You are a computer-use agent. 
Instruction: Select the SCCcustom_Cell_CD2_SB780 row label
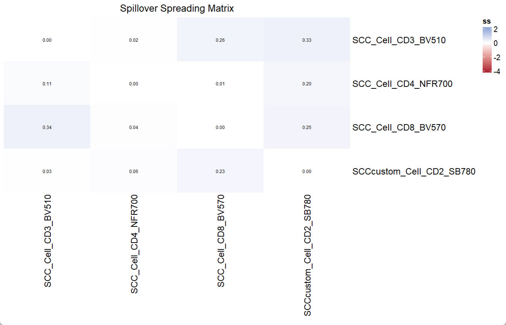click(414, 172)
